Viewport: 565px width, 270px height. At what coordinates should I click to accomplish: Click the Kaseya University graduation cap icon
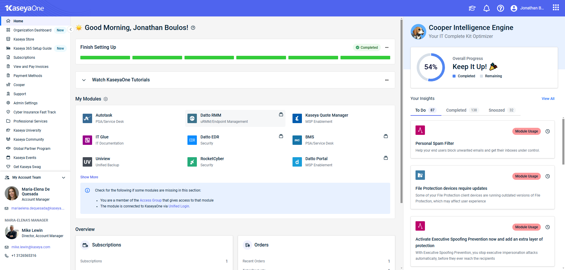[472, 8]
